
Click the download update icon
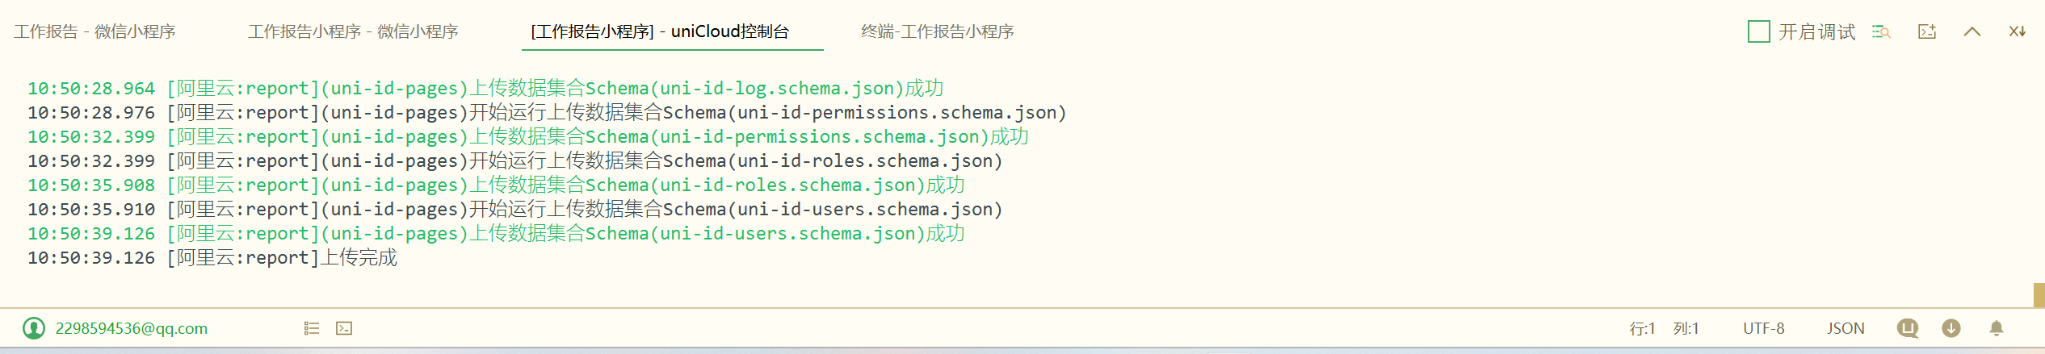click(1951, 328)
